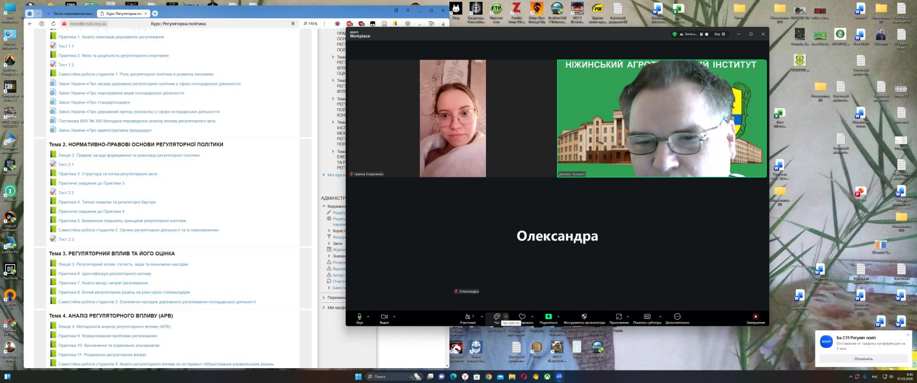Open the Участники participants panel
917x383 pixels.
pyautogui.click(x=467, y=317)
